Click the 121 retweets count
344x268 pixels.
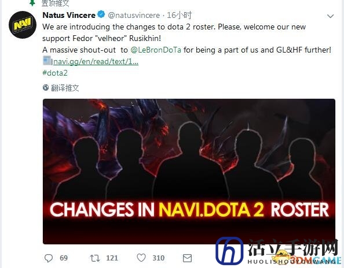[112, 258]
